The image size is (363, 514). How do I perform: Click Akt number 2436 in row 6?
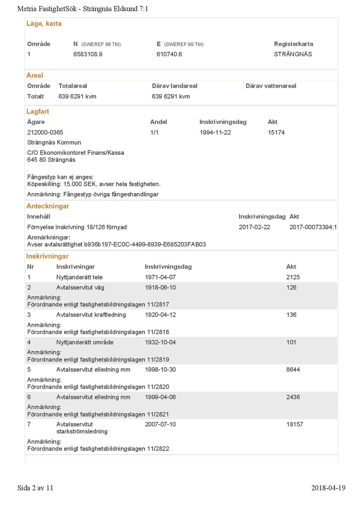293,397
